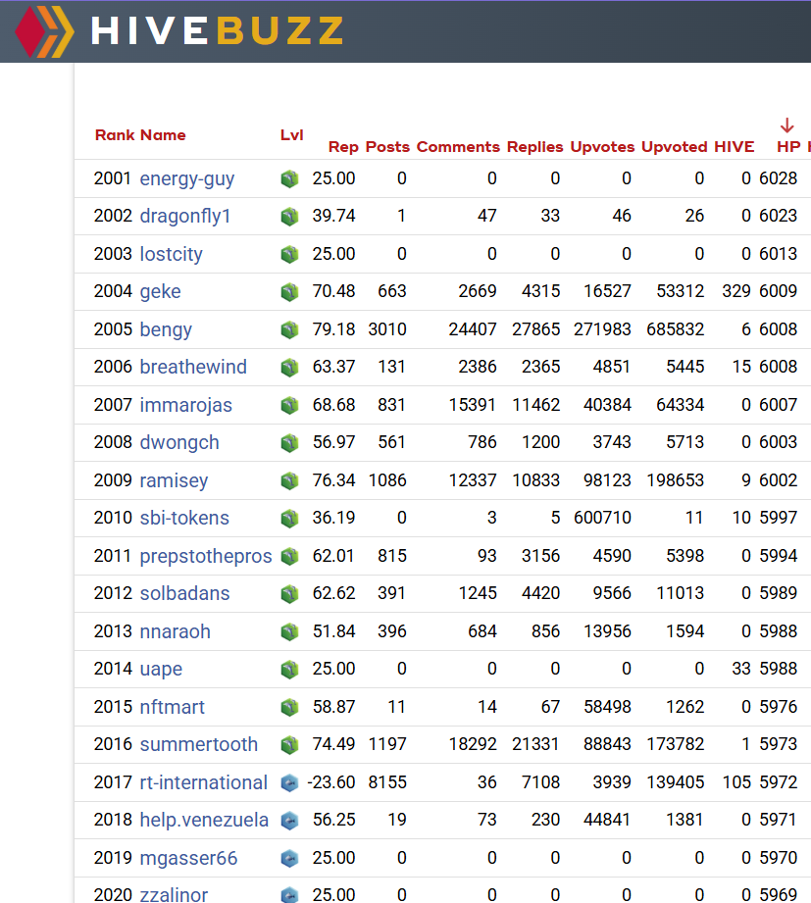Select sbi-tokens upvotes value 600710
The width and height of the screenshot is (811, 903).
602,518
